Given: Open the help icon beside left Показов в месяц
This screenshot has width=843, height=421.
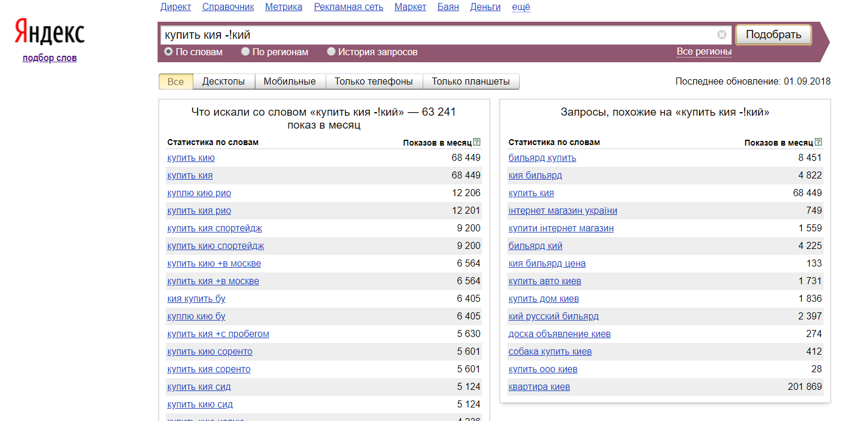Looking at the screenshot, I should tap(477, 142).
